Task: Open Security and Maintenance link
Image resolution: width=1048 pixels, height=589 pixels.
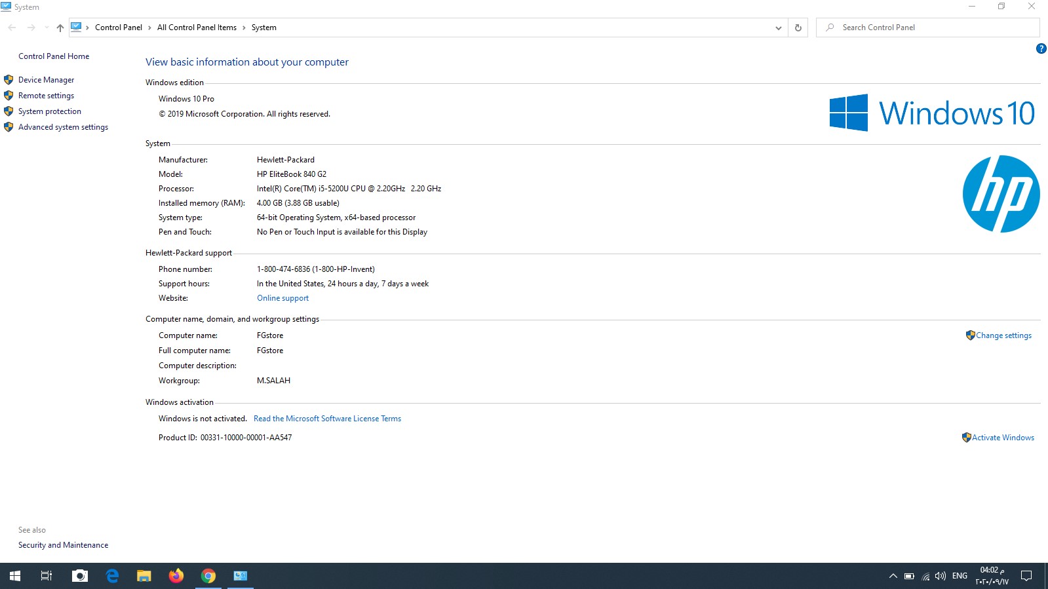Action: tap(63, 545)
